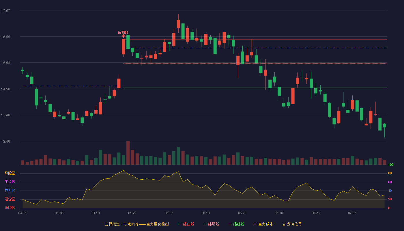Click the 假龙吟 annotation label
This screenshot has height=231, width=404.
[x=123, y=33]
